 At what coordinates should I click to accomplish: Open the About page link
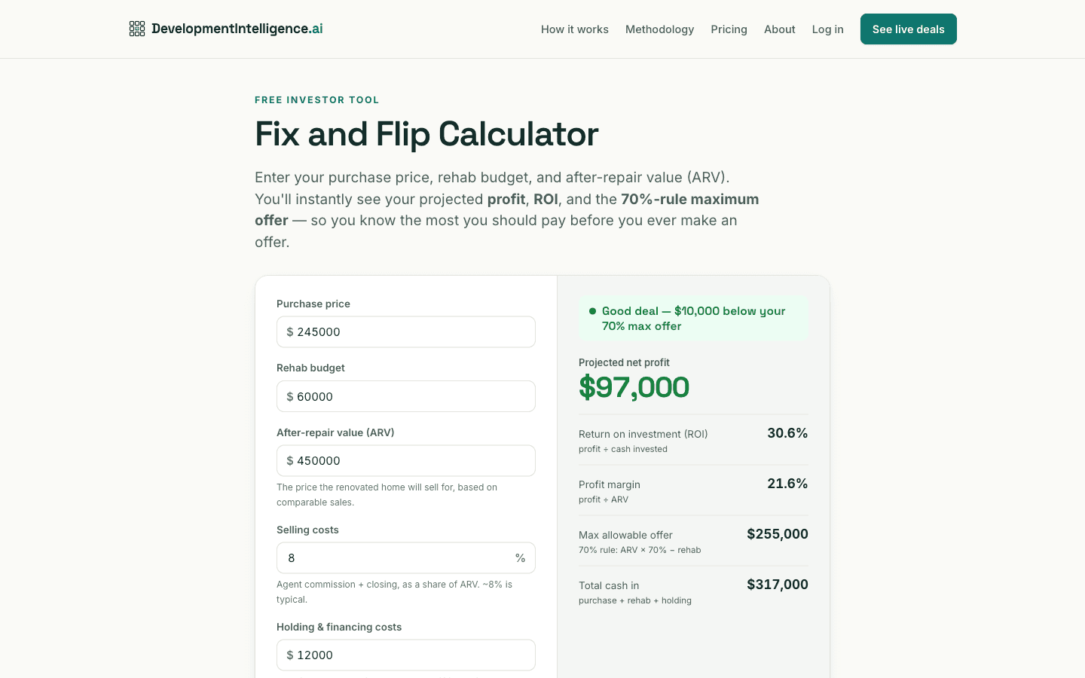point(779,29)
